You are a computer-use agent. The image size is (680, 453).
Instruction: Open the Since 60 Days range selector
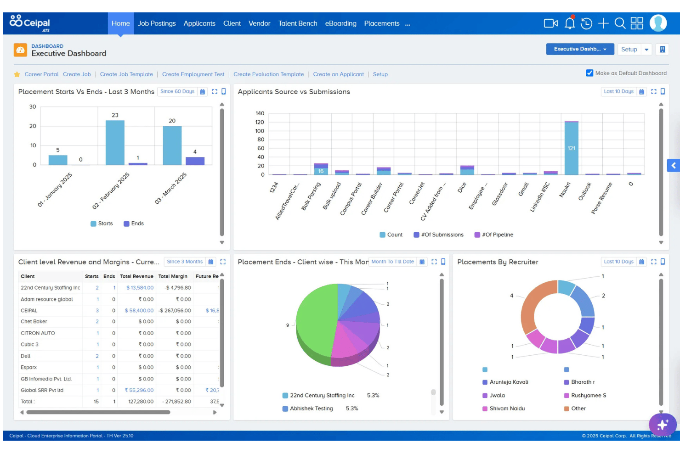pos(177,91)
